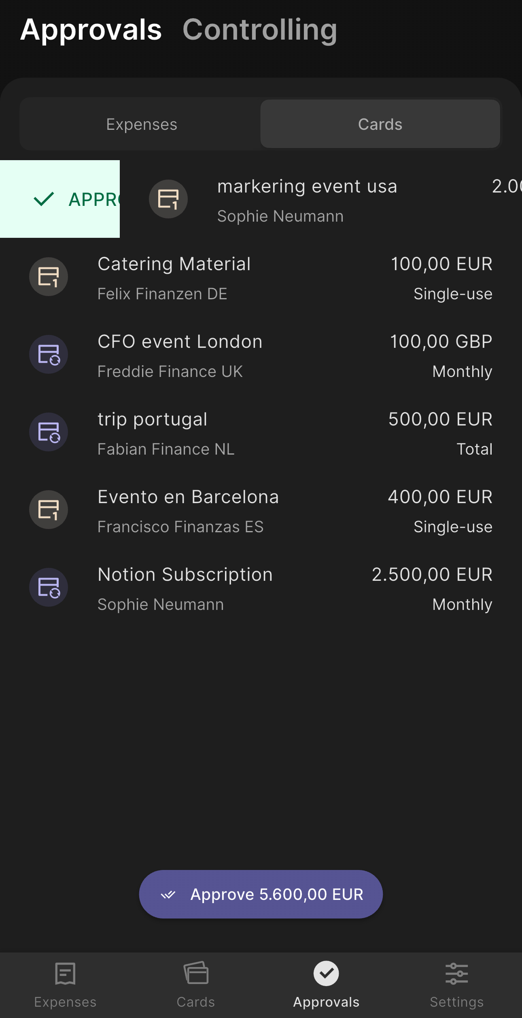The height and width of the screenshot is (1018, 522).
Task: Tap the card icon next to markering event usa
Action: [168, 199]
